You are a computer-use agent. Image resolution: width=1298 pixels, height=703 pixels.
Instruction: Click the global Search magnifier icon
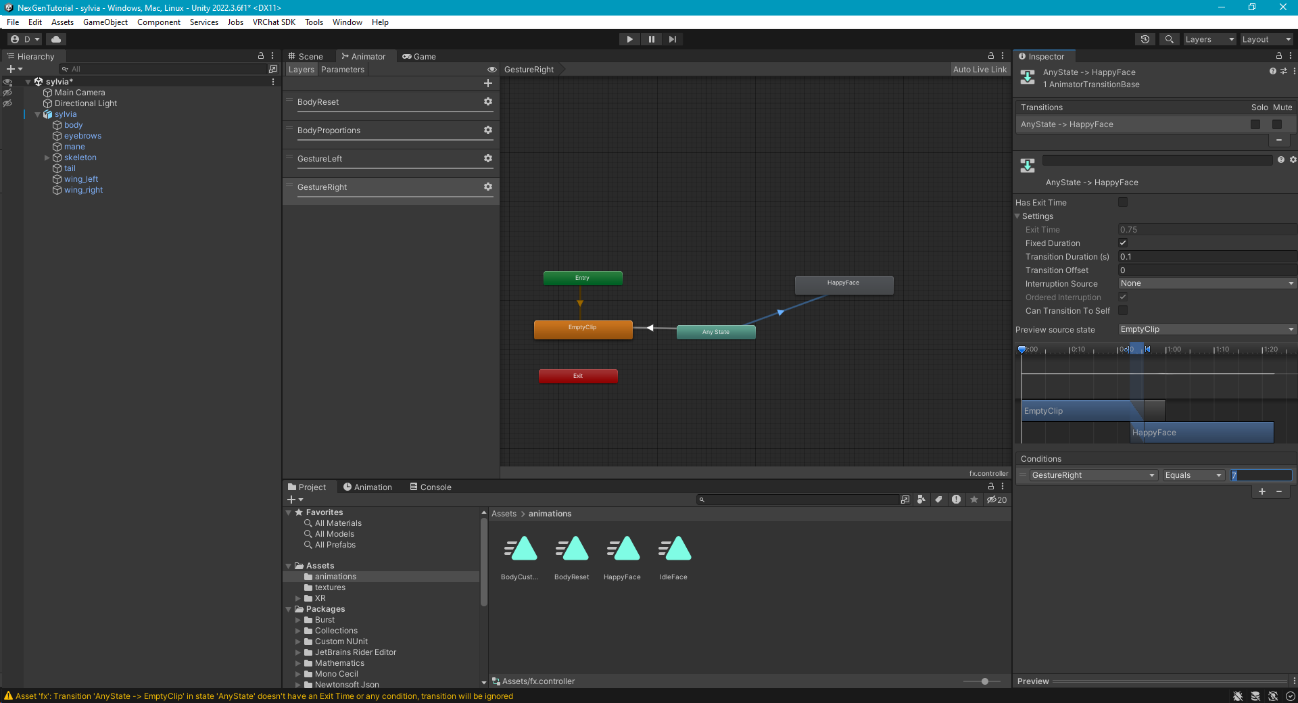(1169, 39)
